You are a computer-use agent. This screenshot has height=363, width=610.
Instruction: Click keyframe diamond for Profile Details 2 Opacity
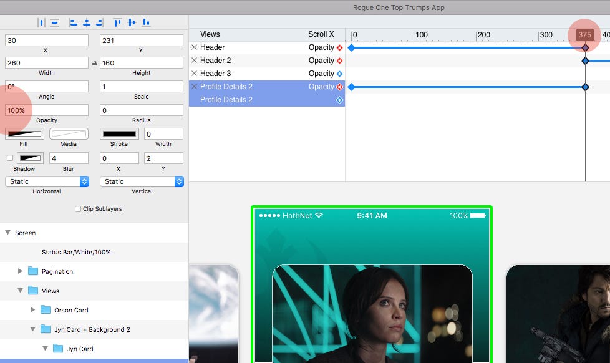pyautogui.click(x=340, y=87)
